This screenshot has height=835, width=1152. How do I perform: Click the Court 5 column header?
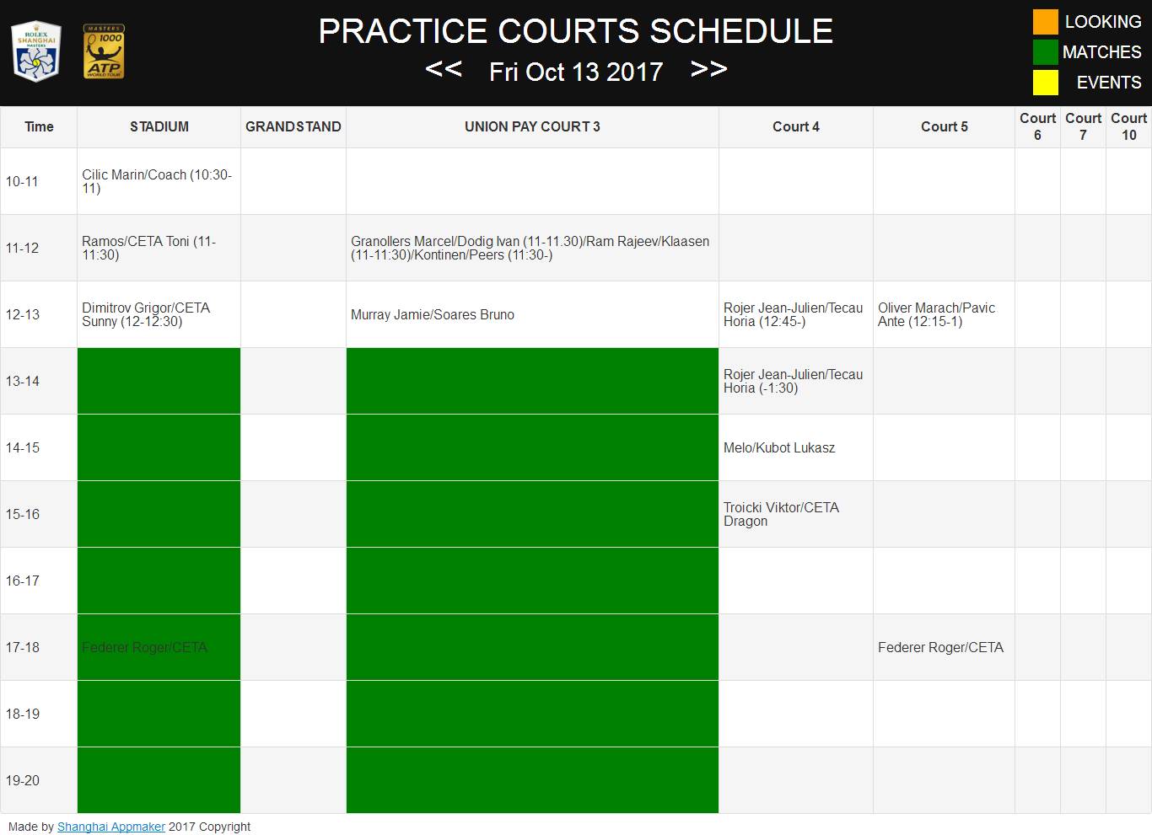(944, 126)
